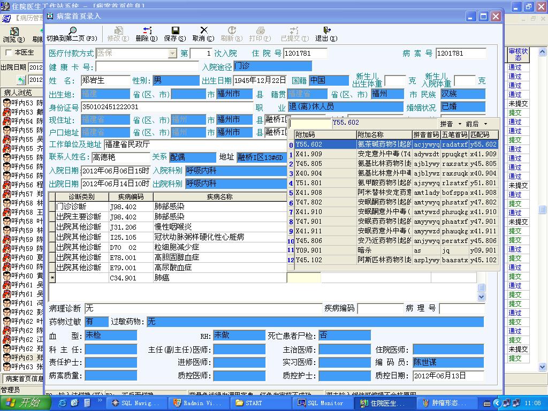Screen dimensions: 548x411
Task: Click the 质控日期 field 2012年06月13日
Action: coord(448,376)
